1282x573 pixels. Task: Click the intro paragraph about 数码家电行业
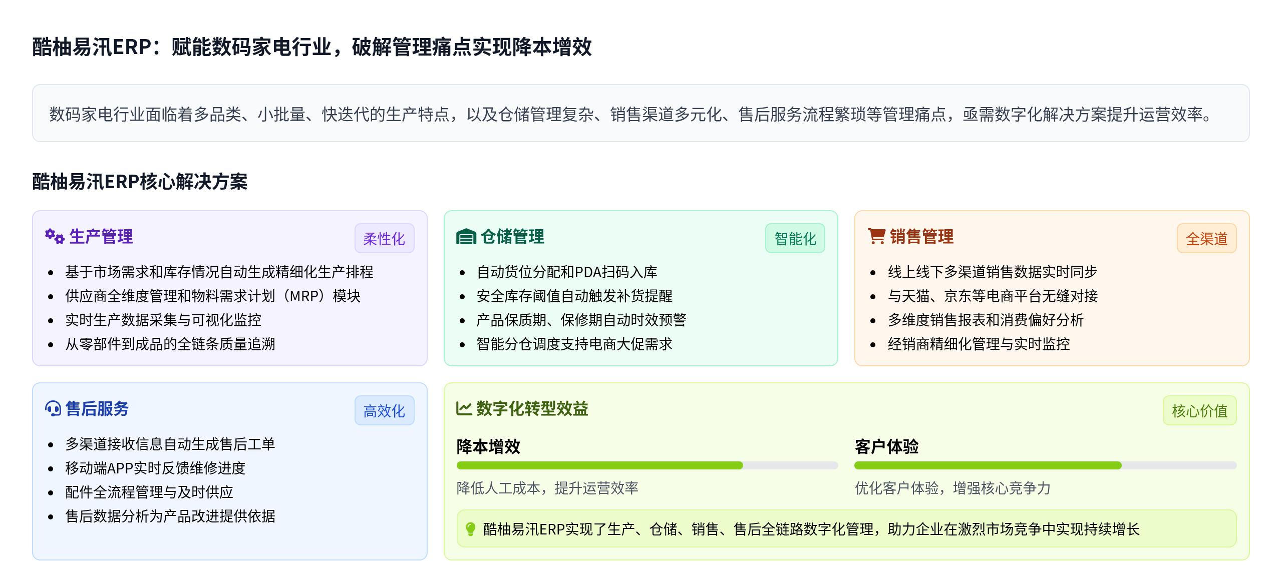tap(630, 114)
